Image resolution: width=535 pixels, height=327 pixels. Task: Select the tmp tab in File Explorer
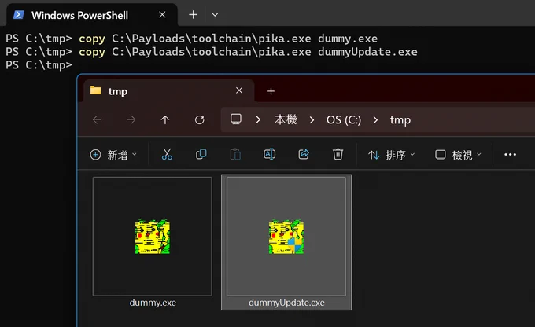click(169, 91)
